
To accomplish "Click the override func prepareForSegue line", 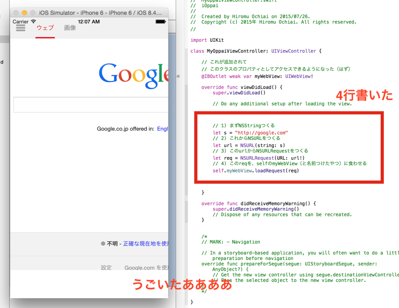I will 290,264.
